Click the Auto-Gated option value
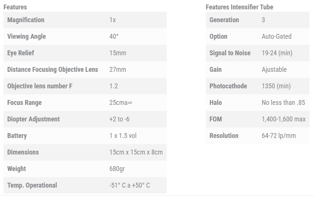 point(276,36)
